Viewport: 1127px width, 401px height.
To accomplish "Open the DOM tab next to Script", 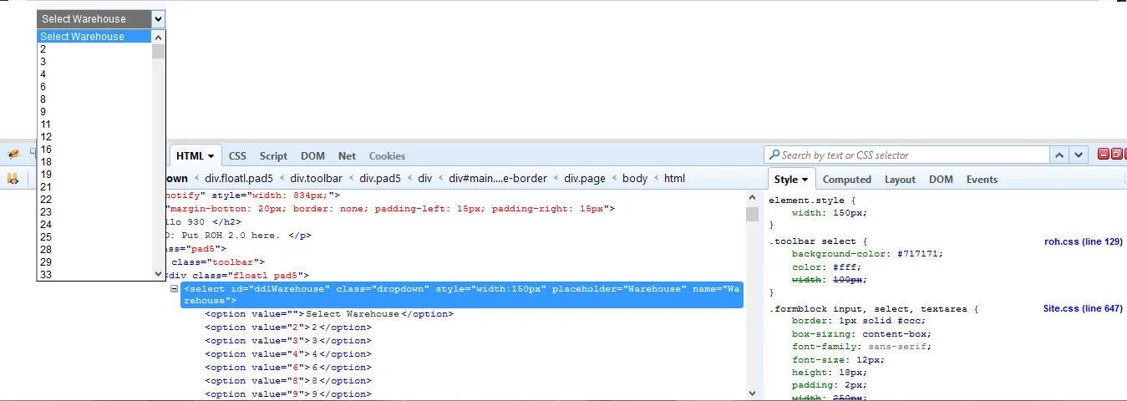I will [312, 156].
